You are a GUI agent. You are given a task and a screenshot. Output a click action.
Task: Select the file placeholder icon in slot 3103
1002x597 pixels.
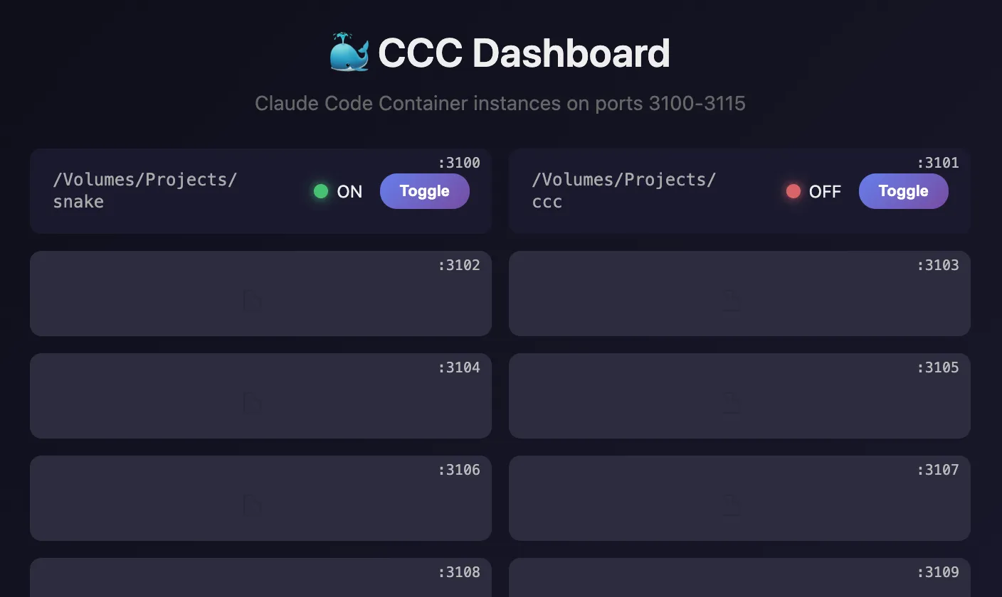732,301
